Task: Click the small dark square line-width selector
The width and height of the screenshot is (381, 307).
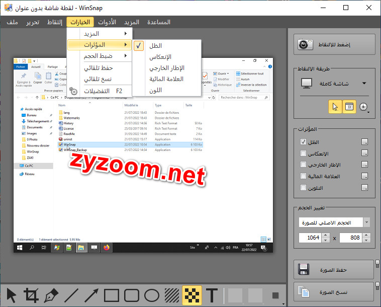Action: [x=275, y=295]
